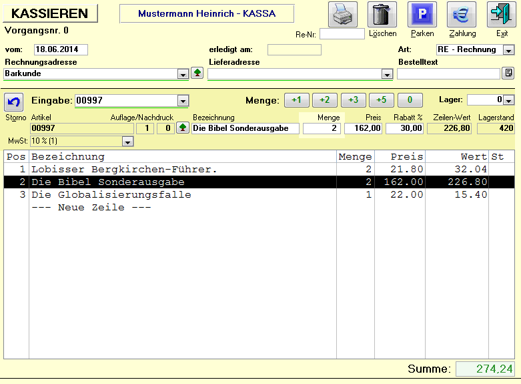Click the green arrow beside Rechnungsadresse

(197, 73)
